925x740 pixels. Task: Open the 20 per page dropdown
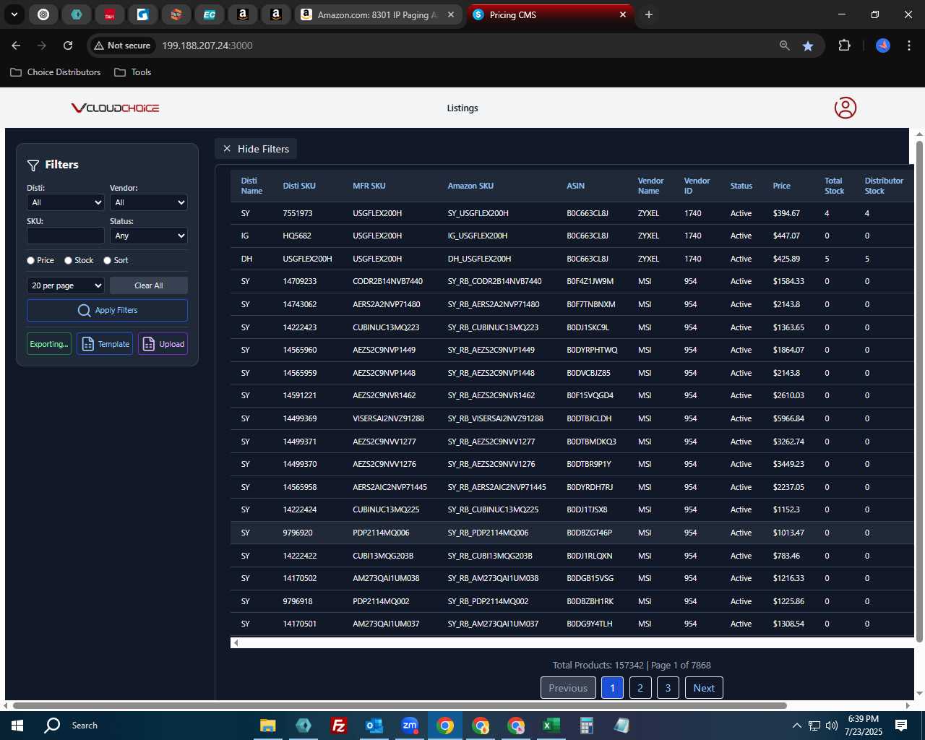66,285
